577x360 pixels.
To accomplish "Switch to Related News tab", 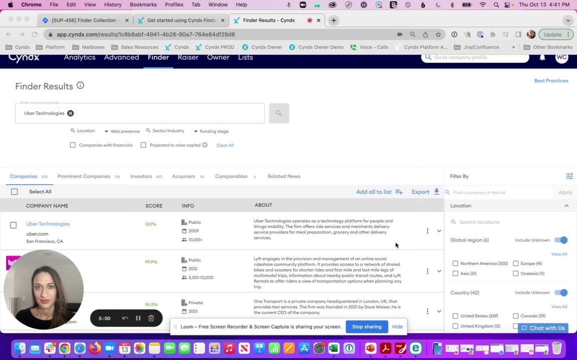I will click(283, 176).
